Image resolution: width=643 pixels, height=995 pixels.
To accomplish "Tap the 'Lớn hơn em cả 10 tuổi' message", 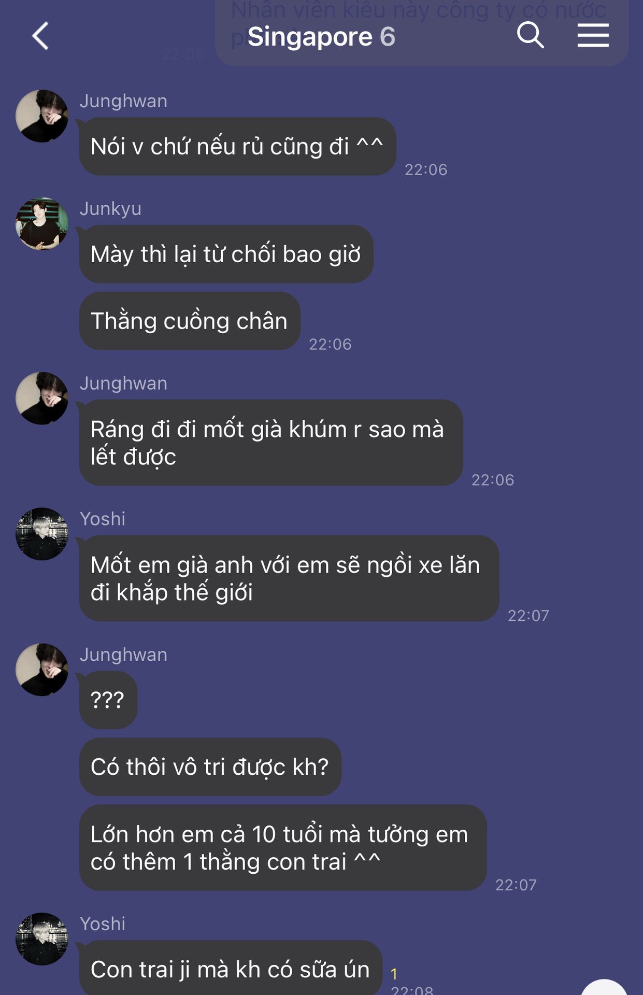I will pyautogui.click(x=283, y=848).
